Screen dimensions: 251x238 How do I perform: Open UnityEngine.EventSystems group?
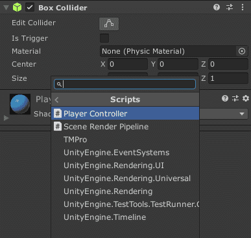click(x=125, y=153)
